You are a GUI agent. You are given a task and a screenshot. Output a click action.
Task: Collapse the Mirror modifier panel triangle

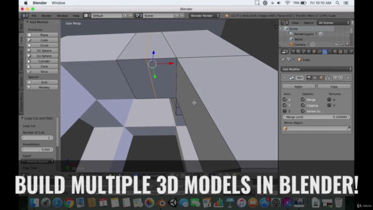[284, 78]
